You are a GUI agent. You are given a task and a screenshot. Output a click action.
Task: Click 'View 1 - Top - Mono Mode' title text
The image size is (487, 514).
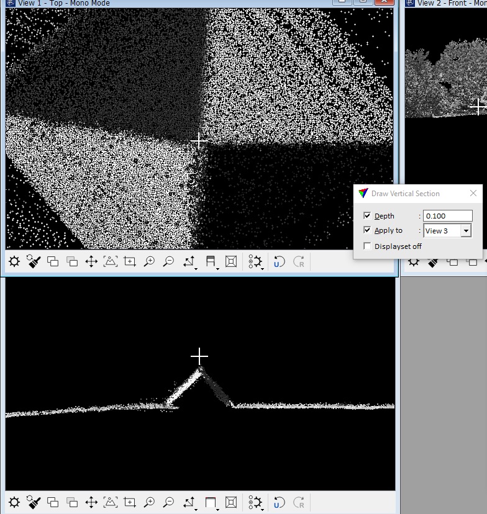click(63, 3)
